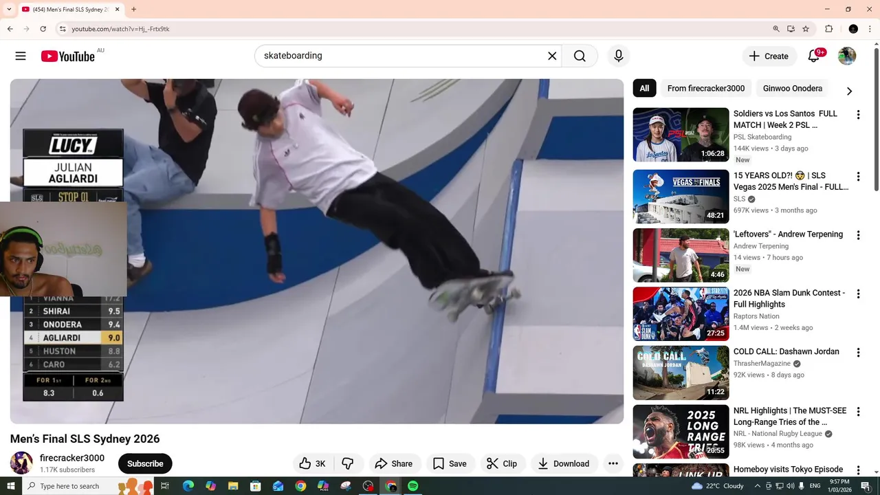Close the Men's Final SLS Sydney tab
Screen dimensions: 880x495
(x=117, y=10)
